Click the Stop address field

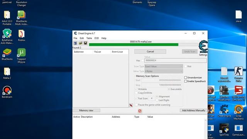[x=161, y=85]
